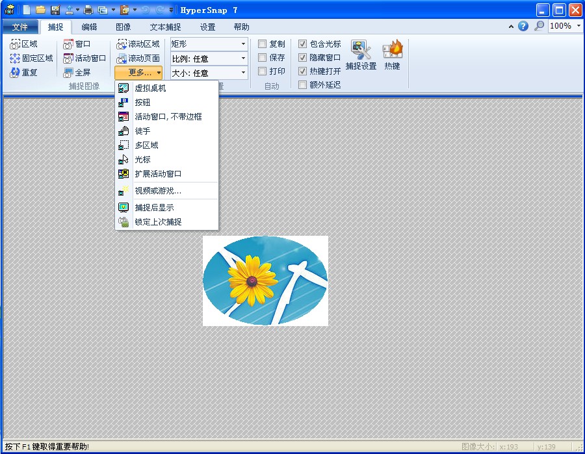The width and height of the screenshot is (585, 454).
Task: Click the printer icon in quick toolbar
Action: pos(88,10)
